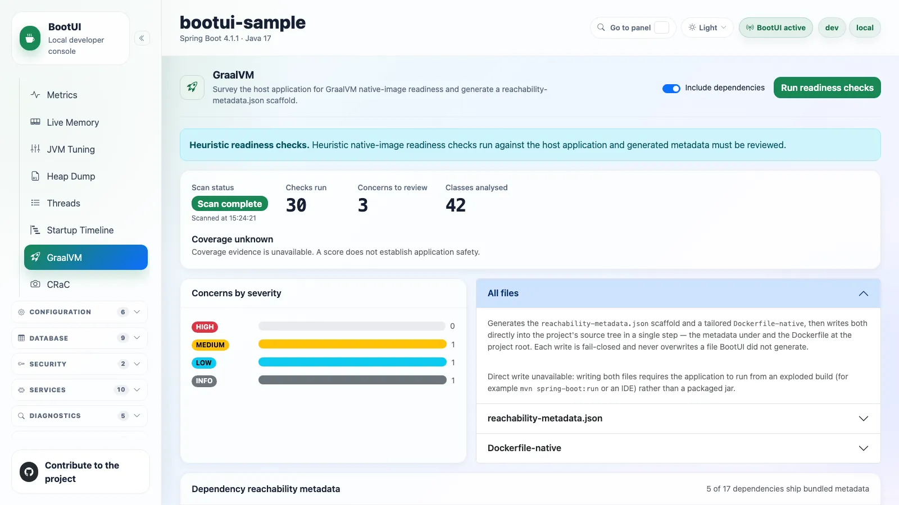The image size is (899, 505).
Task: Click the Configuration section gear icon
Action: (21, 312)
